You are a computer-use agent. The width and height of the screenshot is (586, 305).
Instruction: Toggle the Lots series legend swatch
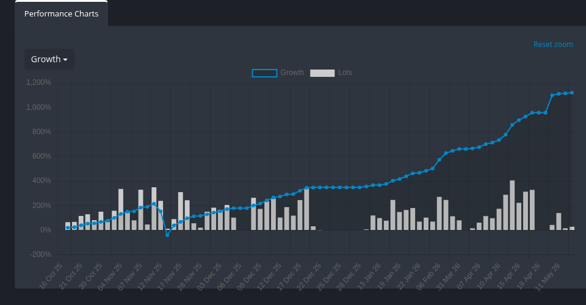coord(322,73)
